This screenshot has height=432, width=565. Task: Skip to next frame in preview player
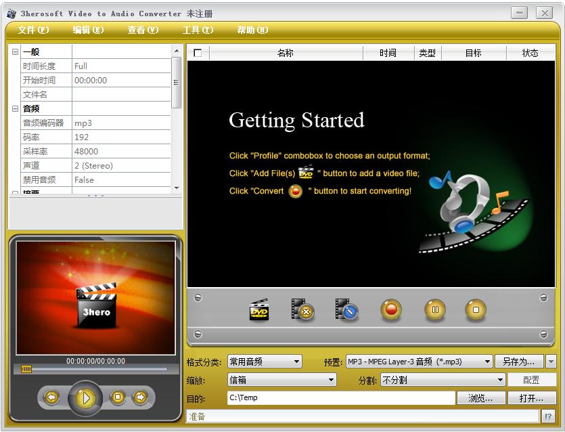pyautogui.click(x=140, y=397)
